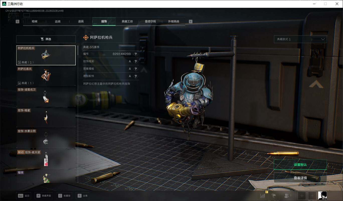The width and height of the screenshot is (343, 201).
Task: Click the flag icon in bottom bar
Action: pos(274,196)
